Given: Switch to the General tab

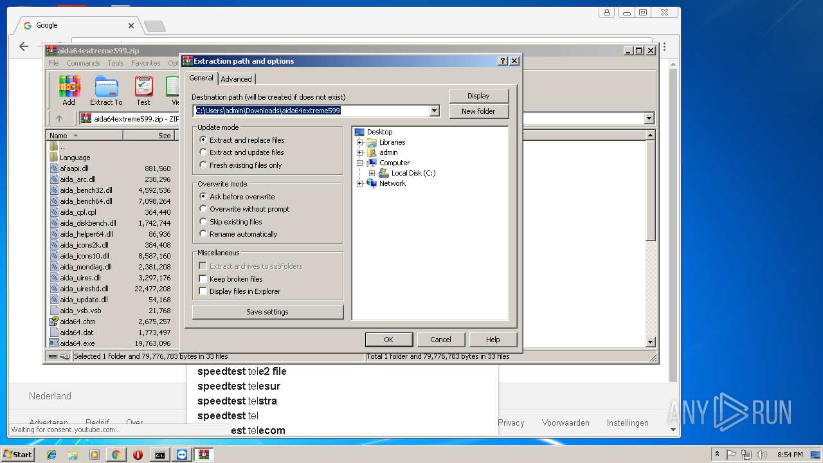Looking at the screenshot, I should pyautogui.click(x=201, y=78).
